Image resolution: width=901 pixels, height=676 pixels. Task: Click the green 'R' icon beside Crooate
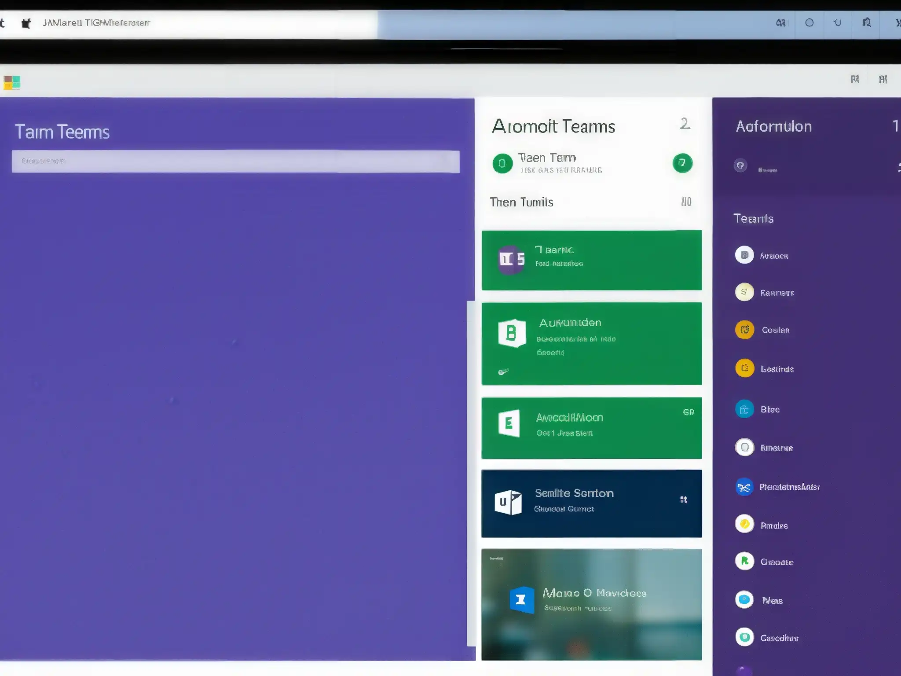pos(744,561)
